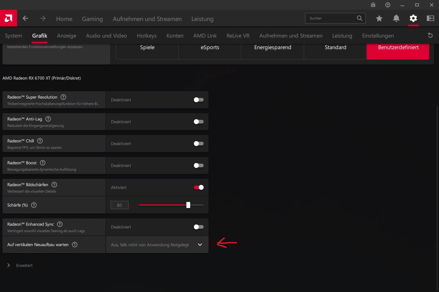Screen dimensions: 439x292
Task: Switch to the ReLive VR tab
Action: point(238,36)
